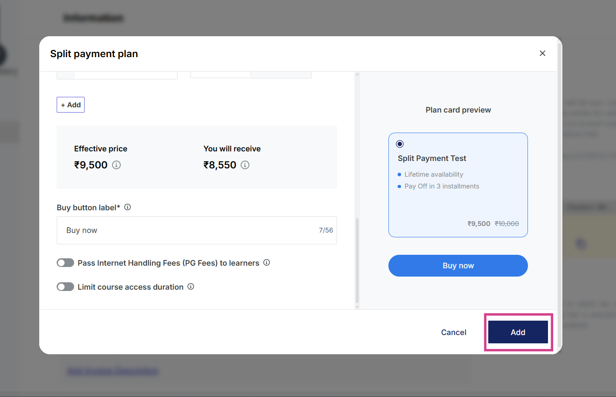Viewport: 616px width, 397px height.
Task: Click the Effective price info icon
Action: (x=116, y=165)
